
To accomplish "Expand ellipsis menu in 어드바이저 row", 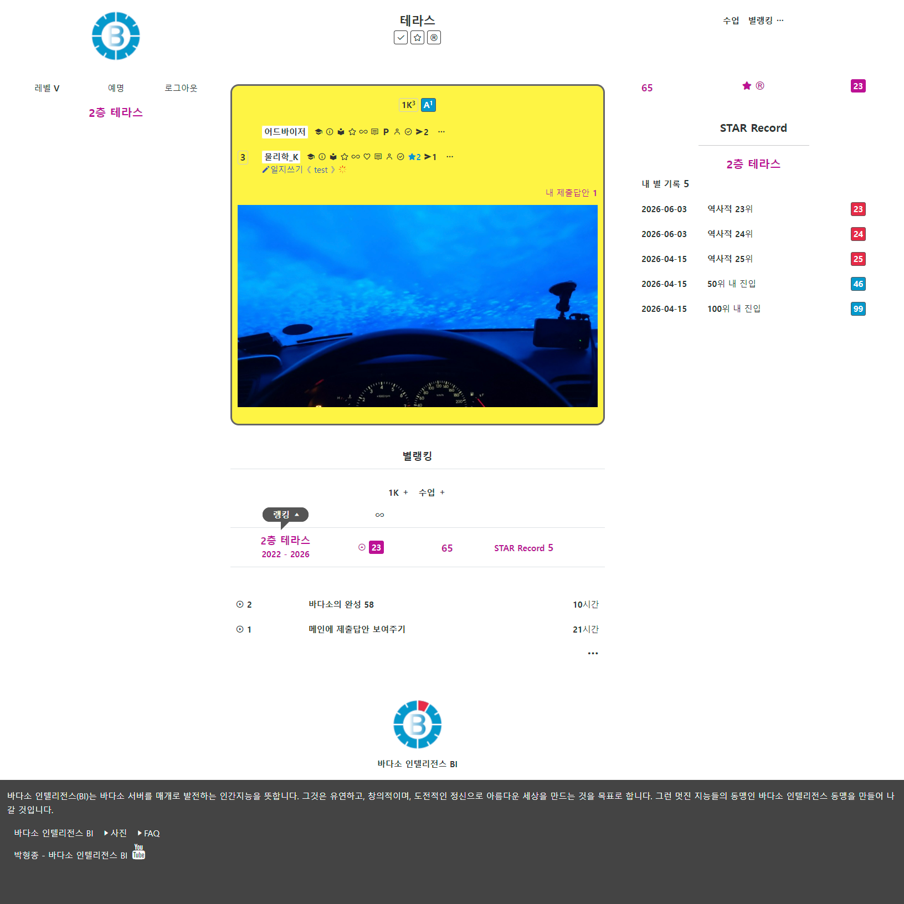I will coord(441,132).
